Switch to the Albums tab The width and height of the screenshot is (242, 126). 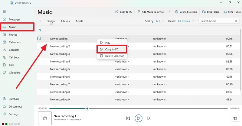[x=65, y=21]
